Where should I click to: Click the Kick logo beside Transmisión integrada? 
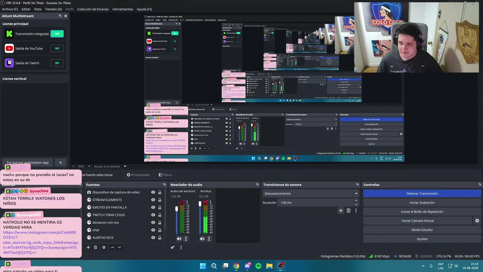[x=9, y=34]
